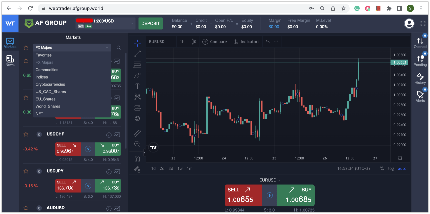Undo the last chart action

[x=267, y=42]
